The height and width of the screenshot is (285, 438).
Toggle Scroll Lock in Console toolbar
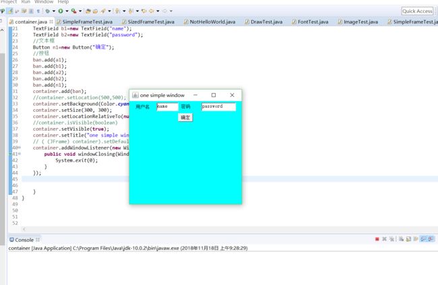click(407, 239)
